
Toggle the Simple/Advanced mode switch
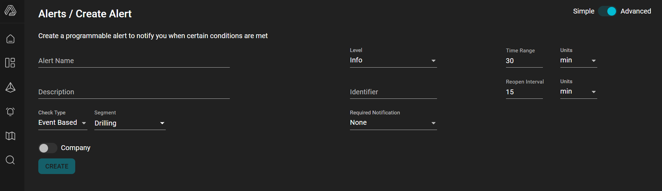click(x=607, y=11)
